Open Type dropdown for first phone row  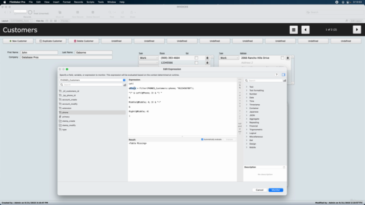148,58
